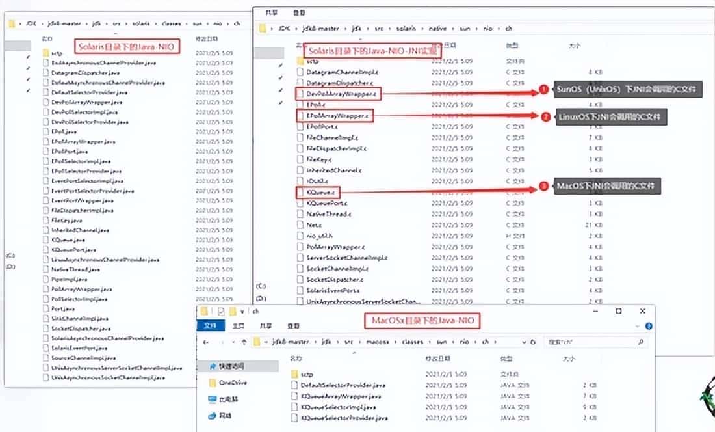Select the file SinkChannelImpl.java
The height and width of the screenshot is (432, 715).
point(80,318)
